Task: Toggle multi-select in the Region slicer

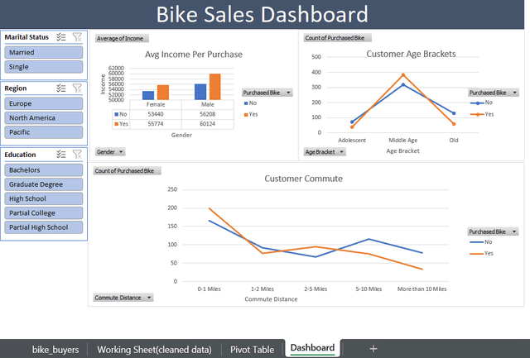Action: (61, 88)
